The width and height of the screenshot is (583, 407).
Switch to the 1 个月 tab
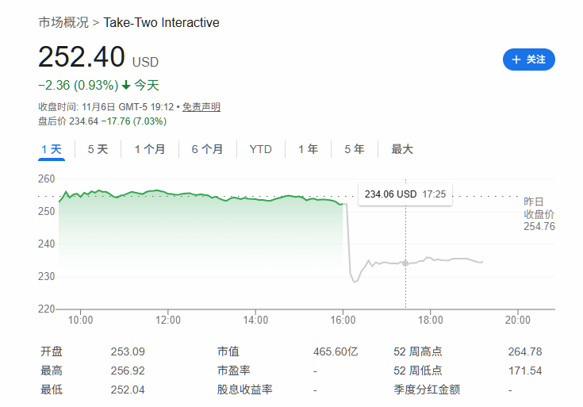coord(150,149)
